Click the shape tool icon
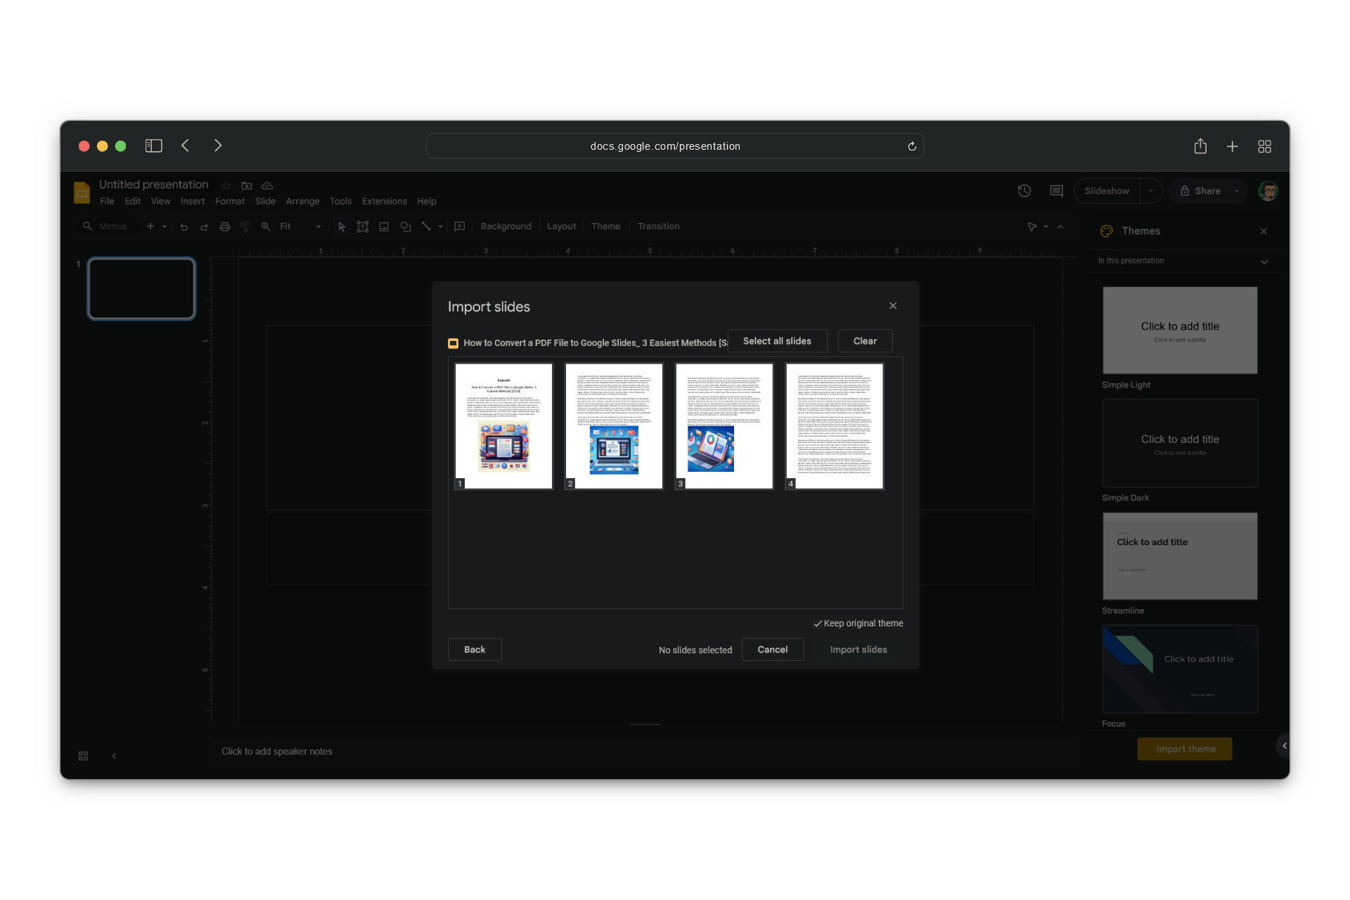Screen dimensions: 1350x900 406,226
